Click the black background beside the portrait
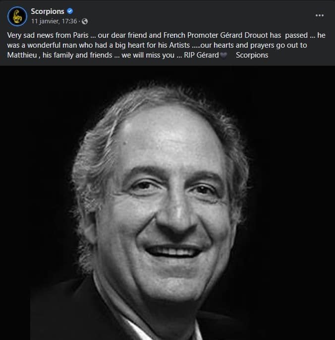335x340 pixels. (292, 195)
